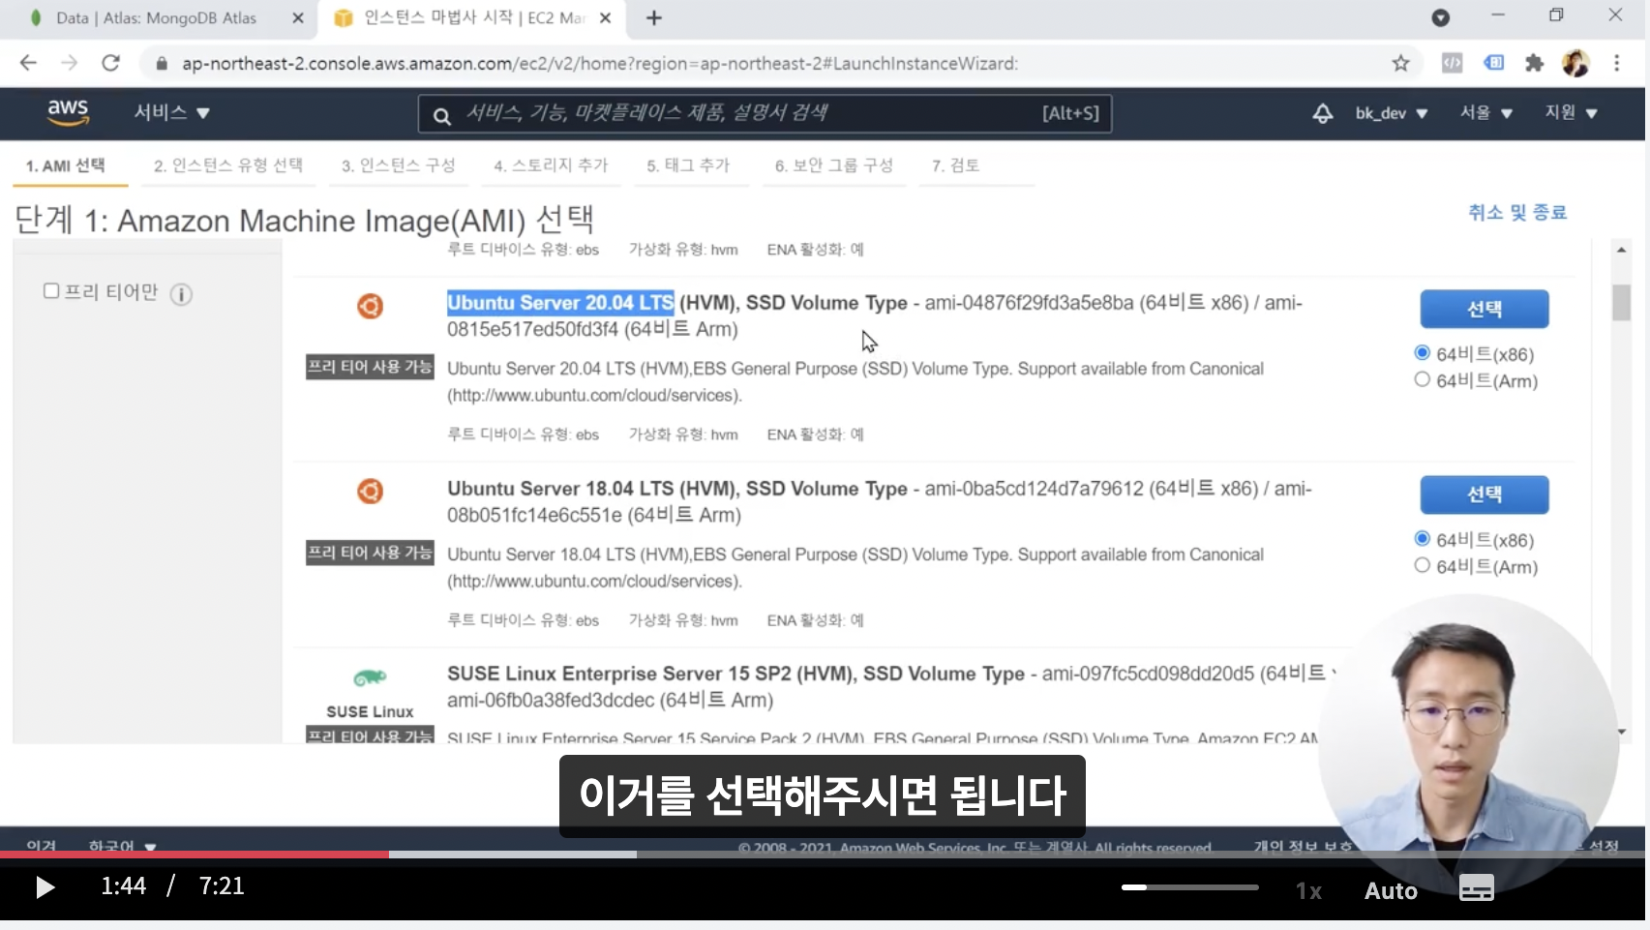The width and height of the screenshot is (1650, 930).
Task: Click 선택 button for Ubuntu Server 18.04
Action: pos(1485,495)
